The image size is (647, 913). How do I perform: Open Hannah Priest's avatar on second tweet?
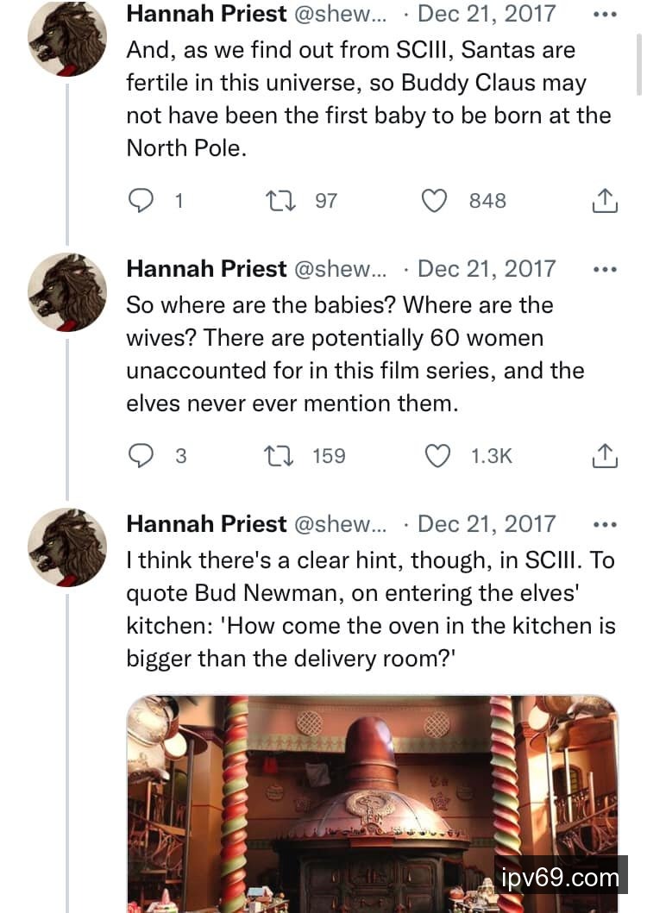click(67, 293)
